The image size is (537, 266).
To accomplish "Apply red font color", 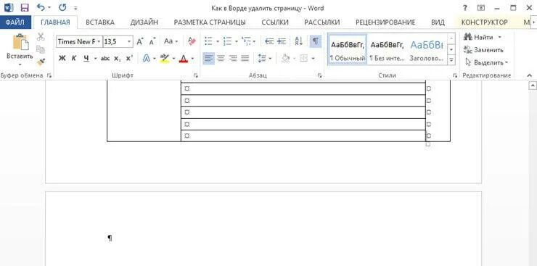I will pyautogui.click(x=184, y=59).
